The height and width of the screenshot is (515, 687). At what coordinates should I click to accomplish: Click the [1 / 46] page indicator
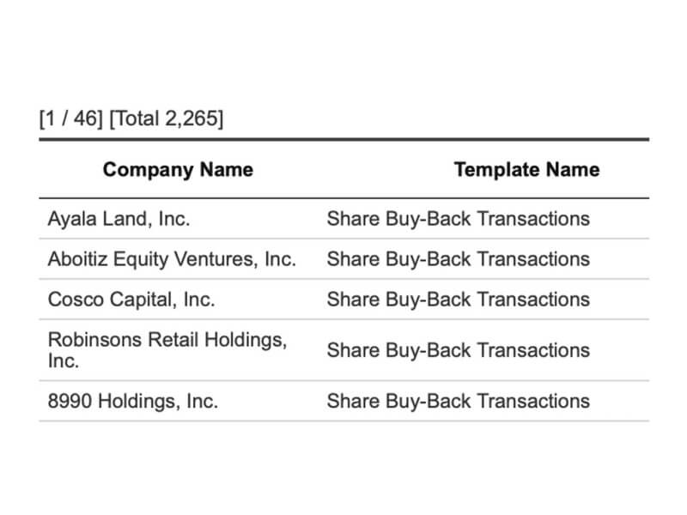70,118
